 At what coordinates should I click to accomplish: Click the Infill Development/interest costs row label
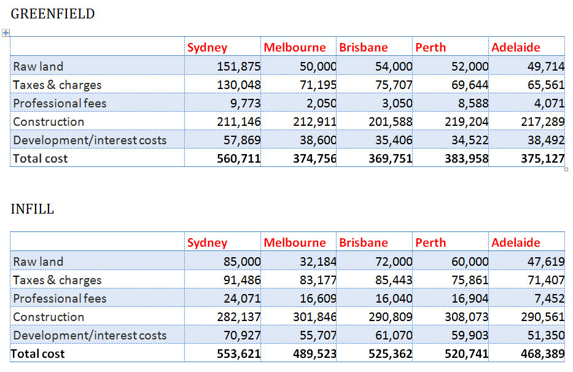point(90,335)
